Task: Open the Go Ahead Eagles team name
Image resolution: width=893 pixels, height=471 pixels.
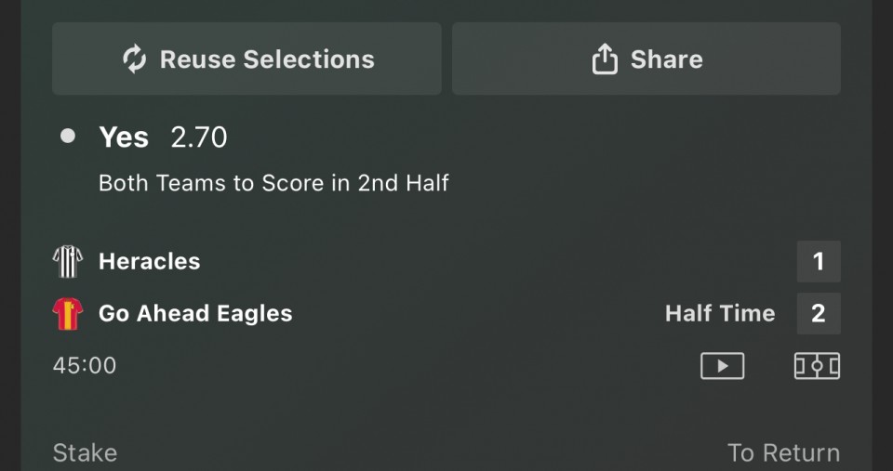Action: 195,314
